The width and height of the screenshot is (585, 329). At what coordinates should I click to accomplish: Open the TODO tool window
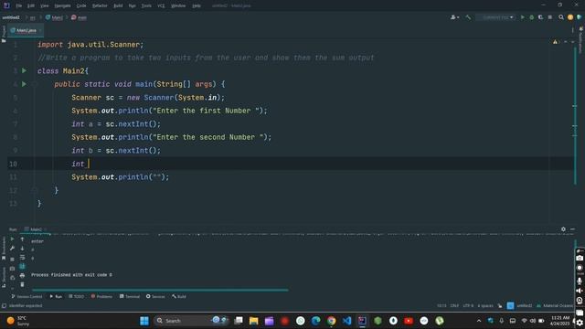click(76, 296)
